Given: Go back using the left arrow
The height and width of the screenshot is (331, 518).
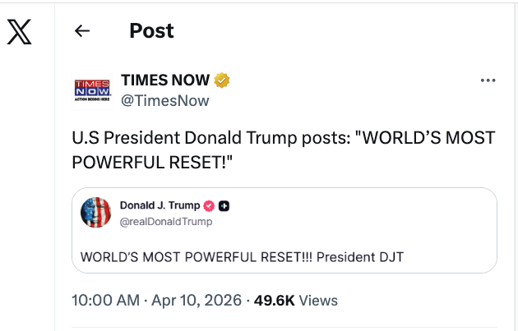Looking at the screenshot, I should click(81, 31).
